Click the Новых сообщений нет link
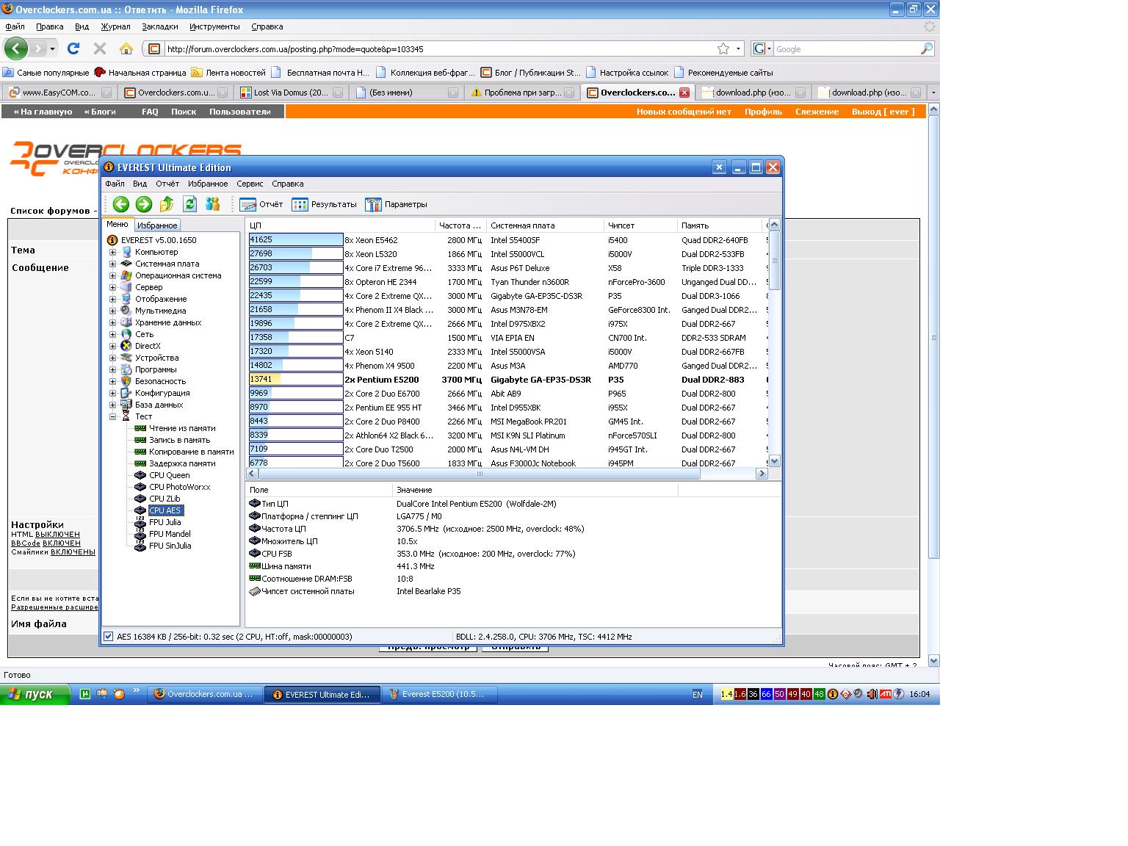This screenshot has width=1128, height=846. [684, 112]
